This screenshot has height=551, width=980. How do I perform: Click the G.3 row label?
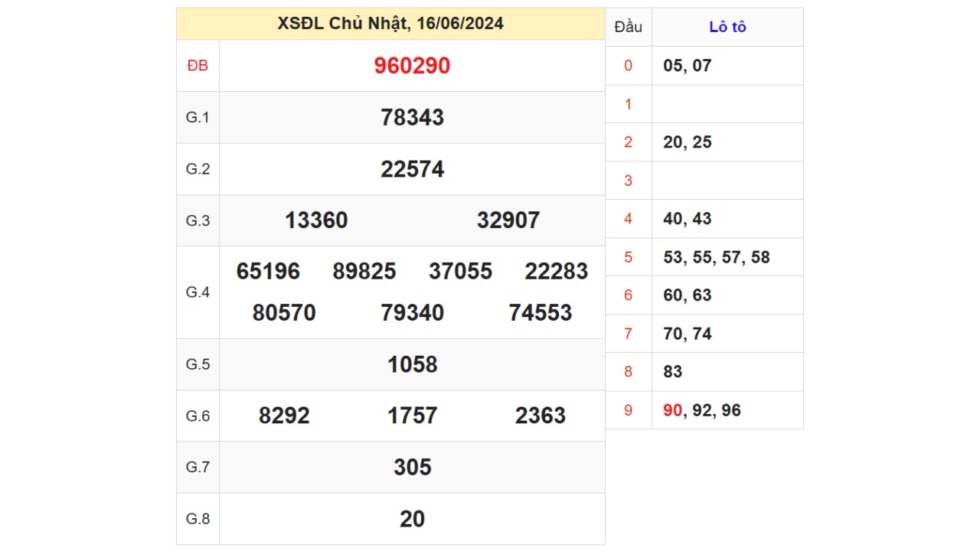[x=198, y=220]
